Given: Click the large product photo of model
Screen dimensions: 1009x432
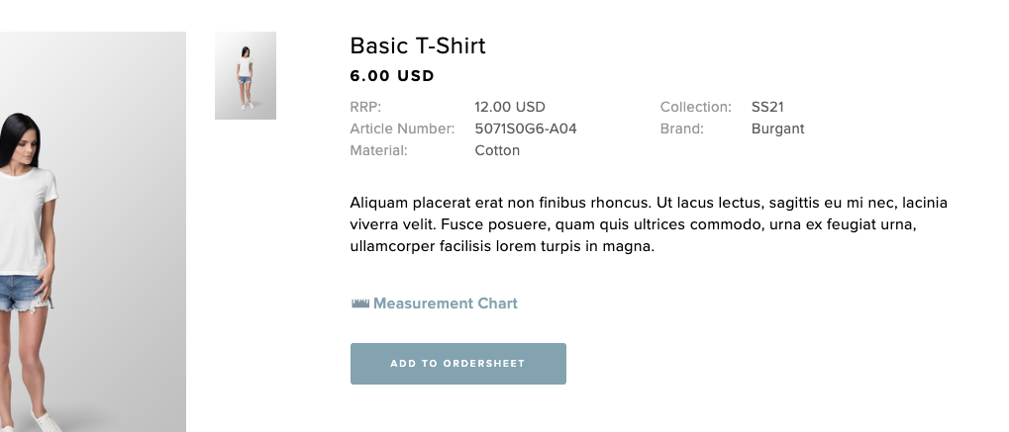Looking at the screenshot, I should click(93, 231).
